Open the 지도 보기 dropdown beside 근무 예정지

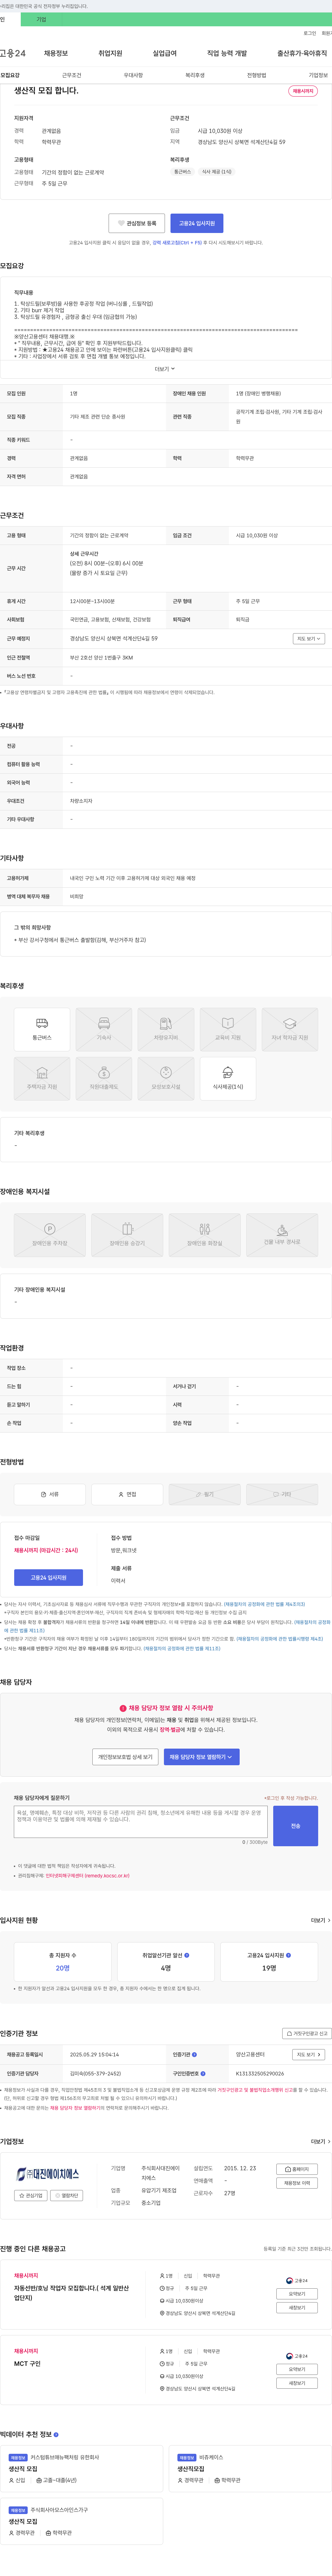coord(308,638)
